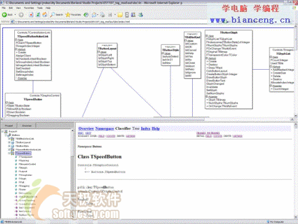Screen dimensions: 298x224
Task: Go back with the green Back arrow
Action: [4, 15]
